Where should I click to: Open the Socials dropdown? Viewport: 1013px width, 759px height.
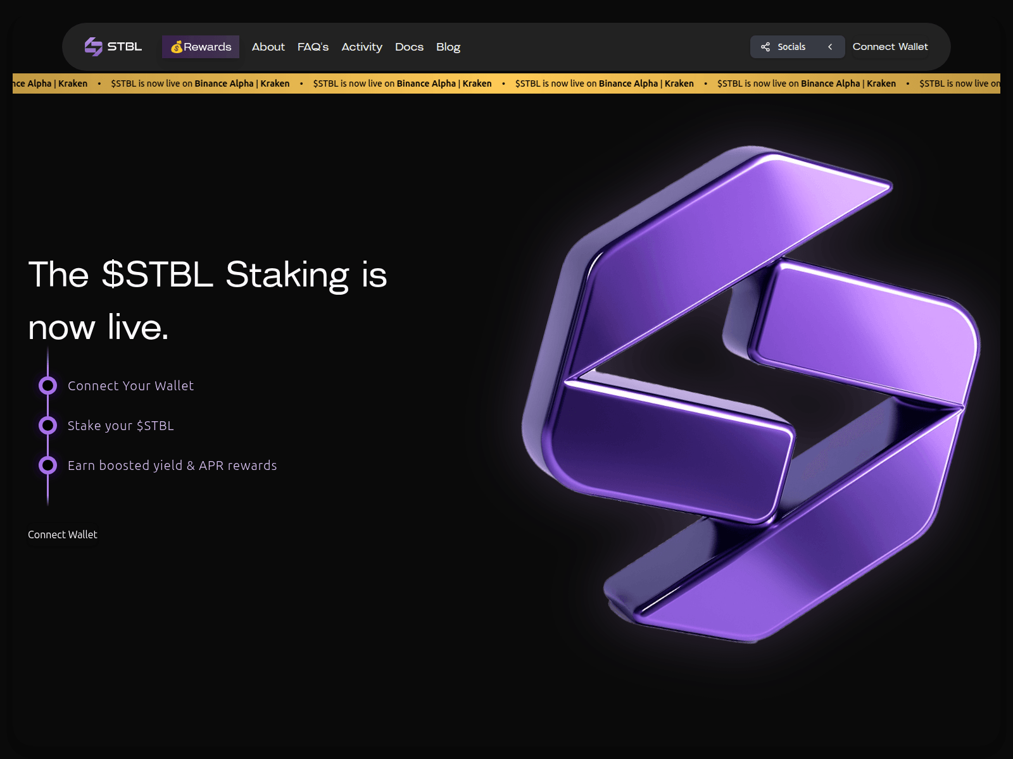[798, 47]
